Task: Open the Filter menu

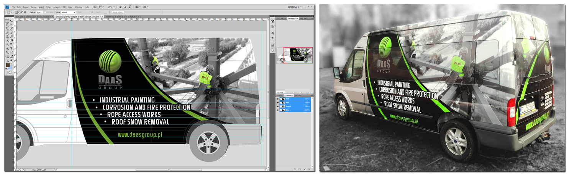Action: coord(48,7)
